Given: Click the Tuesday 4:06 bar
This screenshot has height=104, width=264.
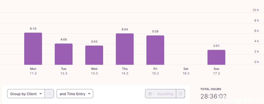Looking at the screenshot, I should pos(64,54).
